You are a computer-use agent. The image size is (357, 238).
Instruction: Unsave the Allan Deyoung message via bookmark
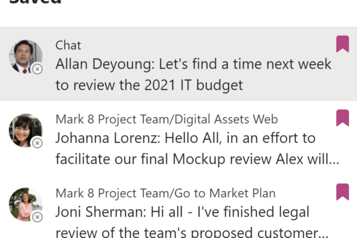pyautogui.click(x=343, y=44)
